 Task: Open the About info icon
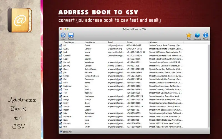pyautogui.click(x=206, y=35)
